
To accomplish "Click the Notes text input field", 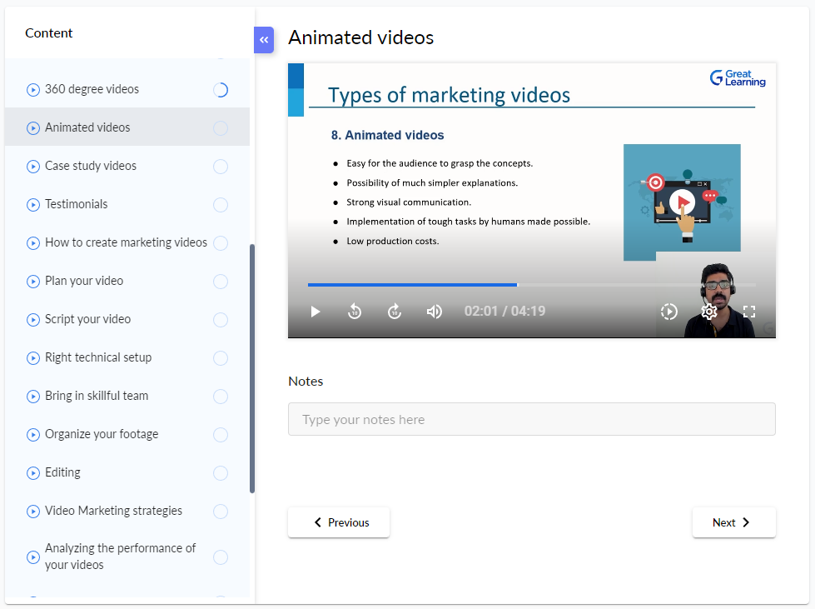I will tap(532, 419).
